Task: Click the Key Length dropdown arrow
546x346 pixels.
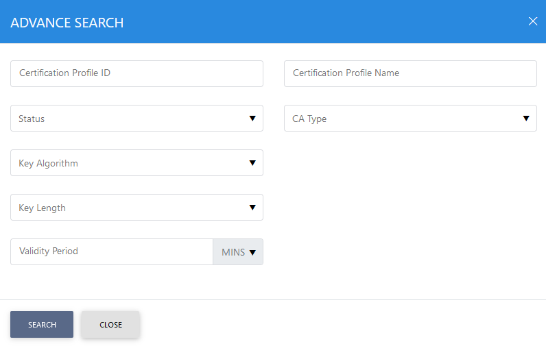Action: (252, 208)
